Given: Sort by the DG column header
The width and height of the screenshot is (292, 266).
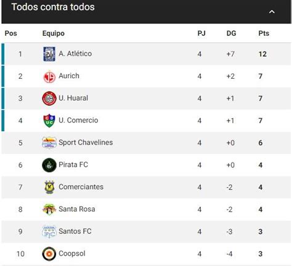Looking at the screenshot, I should (x=231, y=33).
